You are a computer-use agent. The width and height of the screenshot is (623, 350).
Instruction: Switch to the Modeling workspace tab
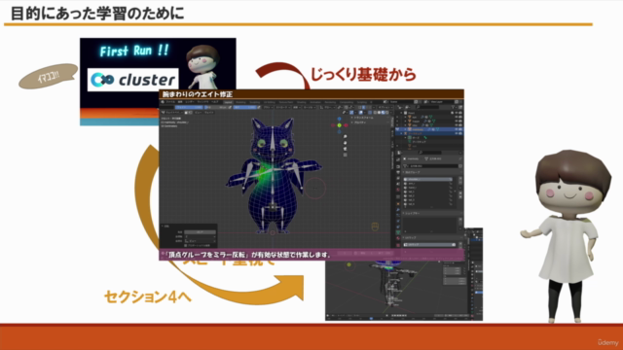(x=240, y=102)
